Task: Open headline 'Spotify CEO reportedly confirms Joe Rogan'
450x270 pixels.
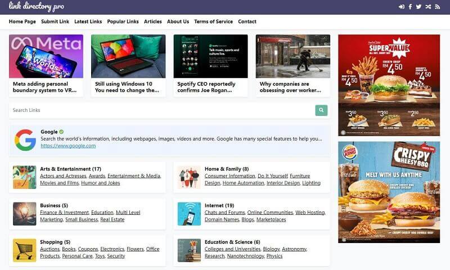Action: coord(206,87)
